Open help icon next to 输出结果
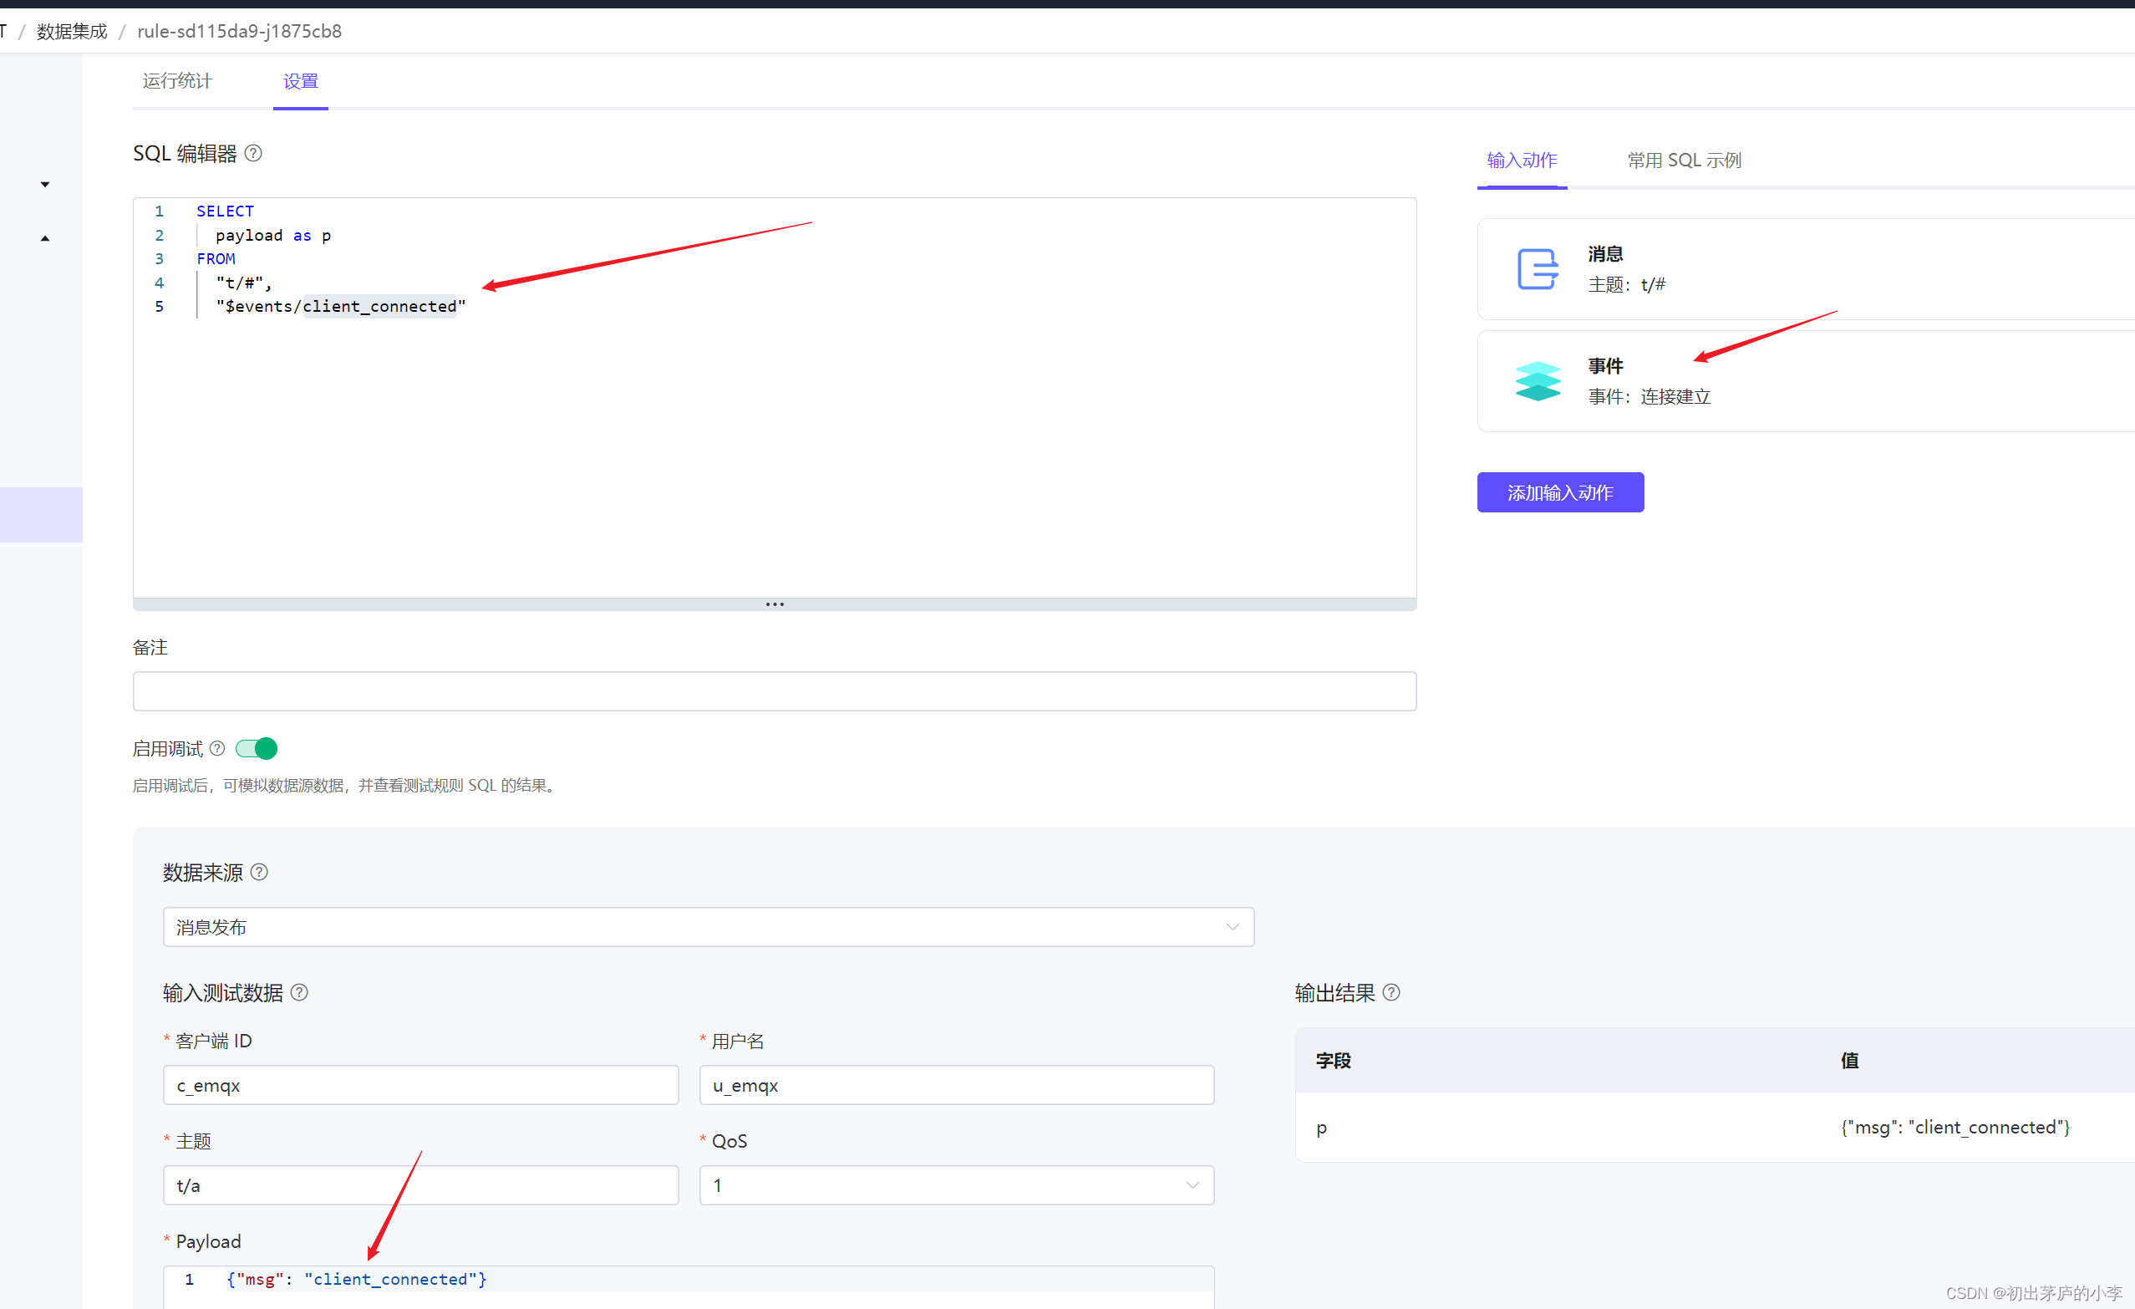 click(1390, 992)
